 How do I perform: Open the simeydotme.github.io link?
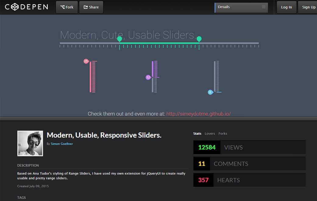[x=198, y=113]
